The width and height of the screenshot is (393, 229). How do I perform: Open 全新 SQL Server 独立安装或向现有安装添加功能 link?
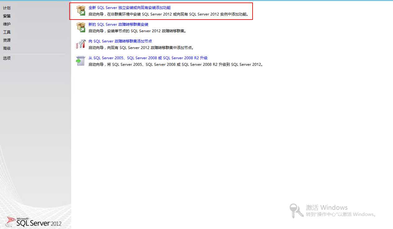[x=130, y=8]
